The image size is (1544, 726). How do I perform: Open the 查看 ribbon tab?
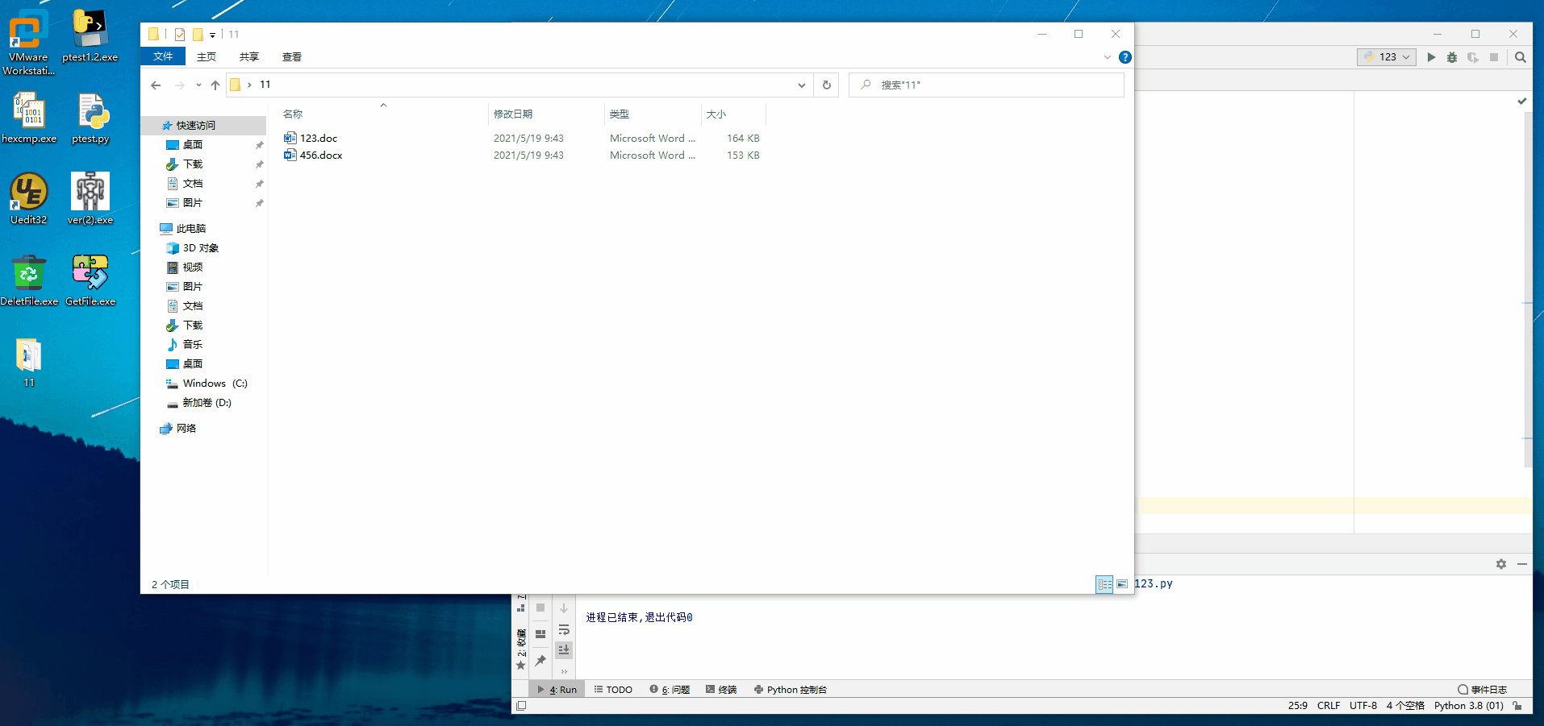click(292, 57)
